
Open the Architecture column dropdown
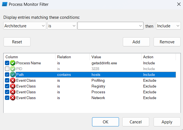[25, 26]
